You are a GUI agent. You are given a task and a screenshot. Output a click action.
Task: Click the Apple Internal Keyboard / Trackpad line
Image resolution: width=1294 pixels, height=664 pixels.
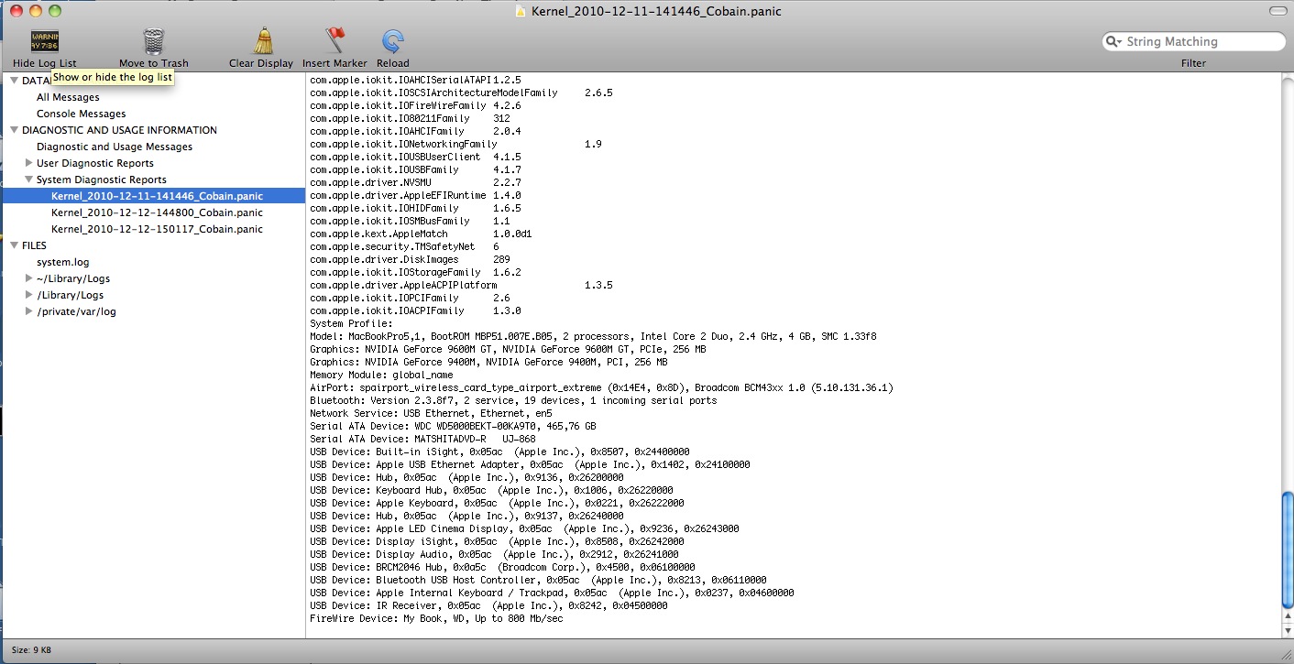pos(552,593)
